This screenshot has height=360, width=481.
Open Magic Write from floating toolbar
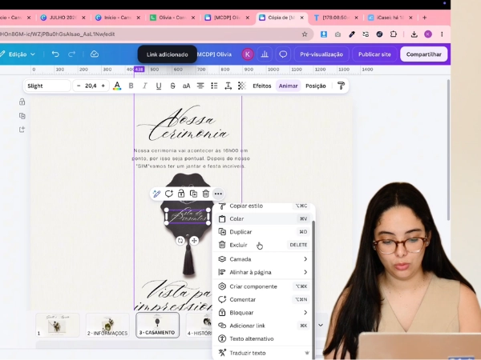click(x=156, y=194)
